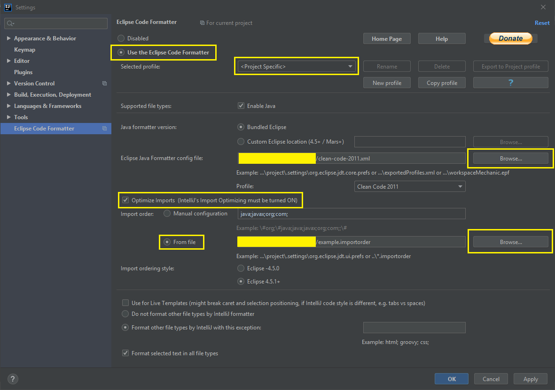This screenshot has width=555, height=390.
Task: Select Eclipse Code Formatter in the sidebar
Action: 56,128
